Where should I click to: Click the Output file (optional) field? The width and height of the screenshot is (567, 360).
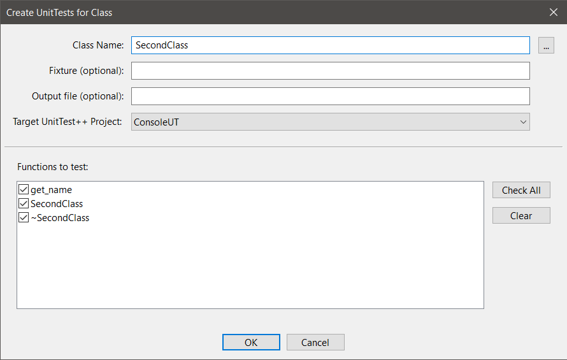[330, 96]
